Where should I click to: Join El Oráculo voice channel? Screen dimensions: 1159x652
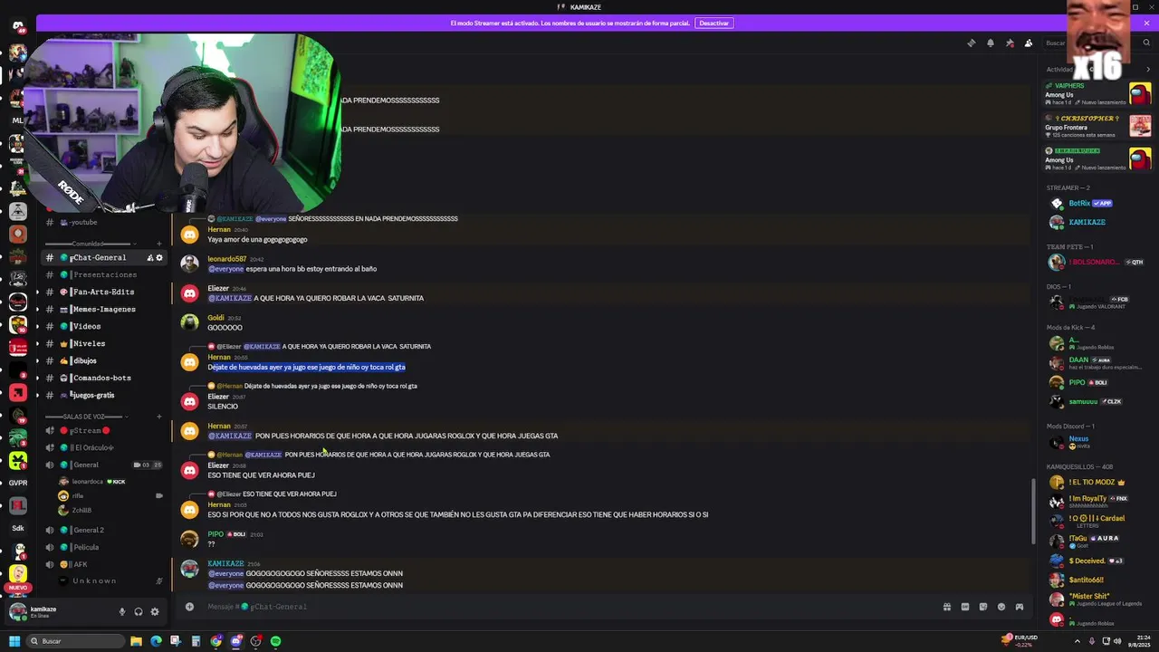pyautogui.click(x=104, y=447)
